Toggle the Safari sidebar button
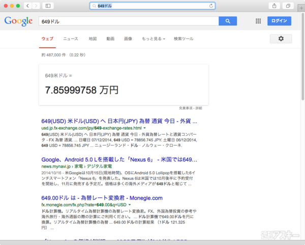Image resolution: width=305 pixels, height=245 pixels. pos(48,6)
